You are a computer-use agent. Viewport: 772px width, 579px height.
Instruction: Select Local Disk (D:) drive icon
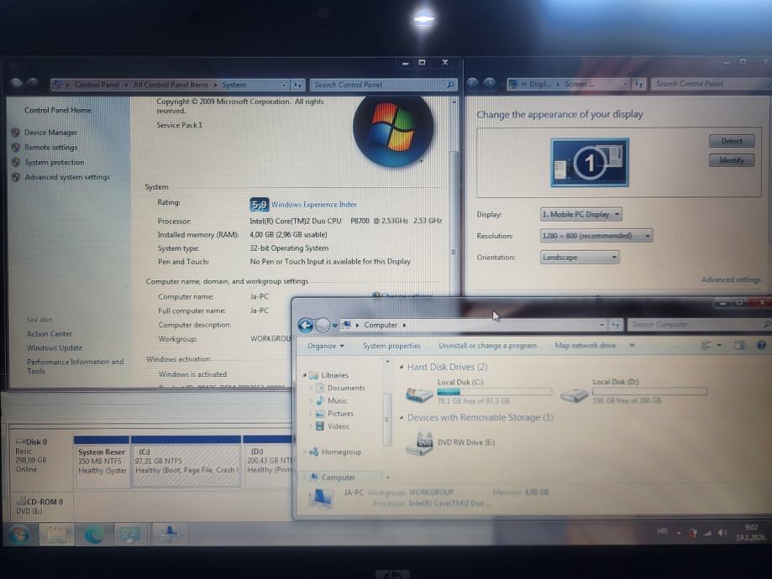click(x=575, y=394)
